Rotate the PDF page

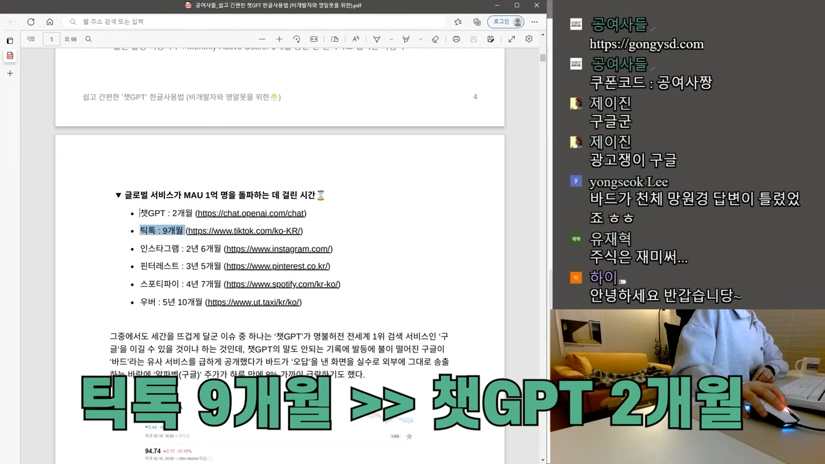click(x=296, y=39)
